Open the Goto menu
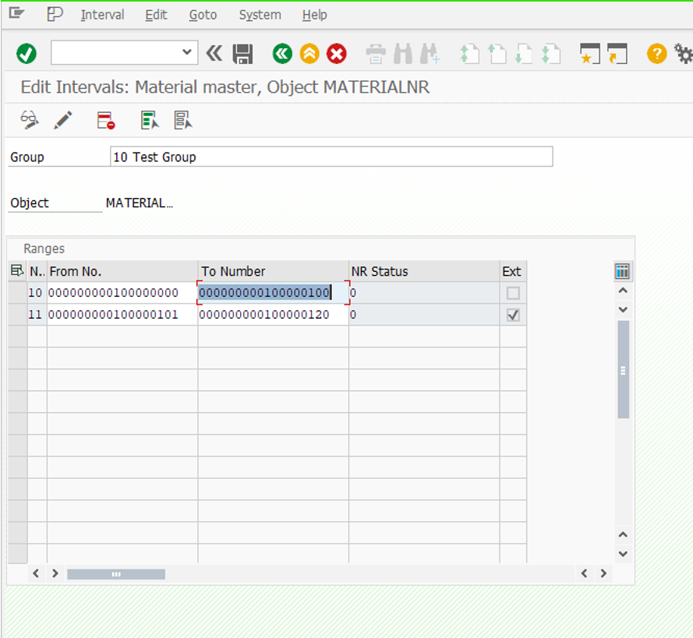The height and width of the screenshot is (638, 693). pos(203,15)
